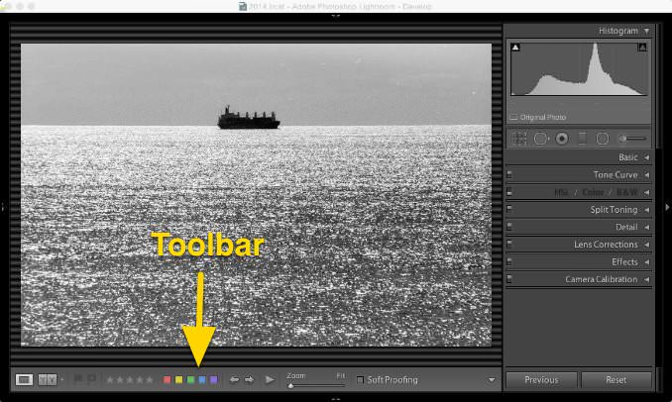The width and height of the screenshot is (672, 402).
Task: Click the ship photo preview
Action: [x=257, y=195]
